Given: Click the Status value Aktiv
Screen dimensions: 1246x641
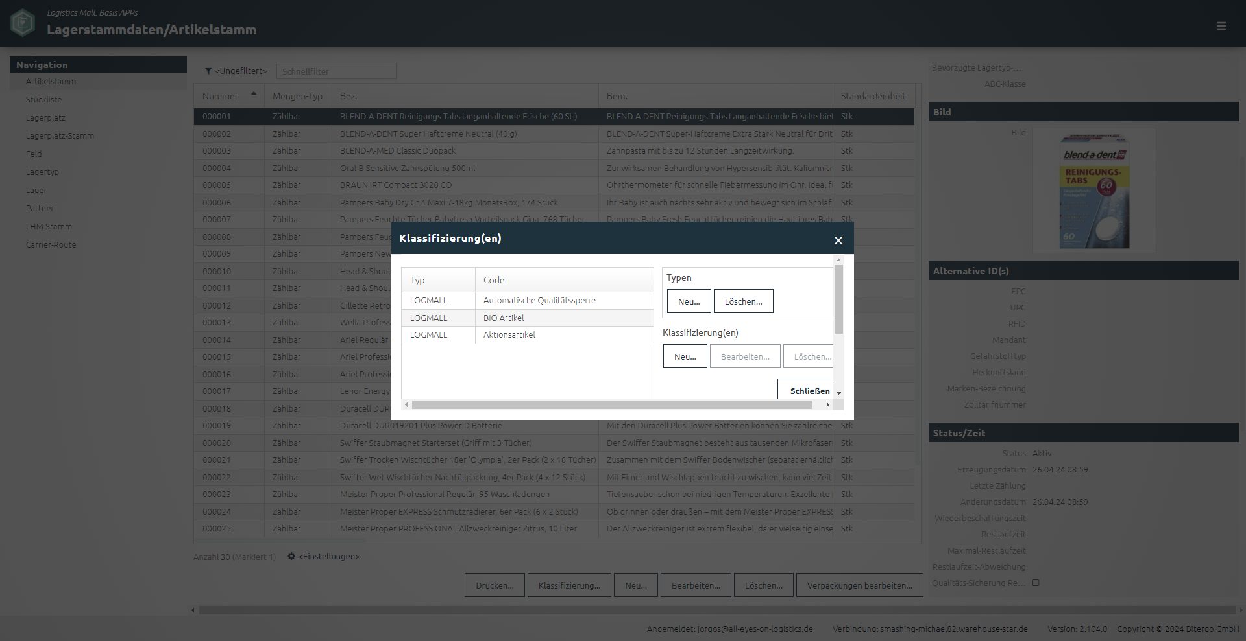Looking at the screenshot, I should (x=1042, y=454).
